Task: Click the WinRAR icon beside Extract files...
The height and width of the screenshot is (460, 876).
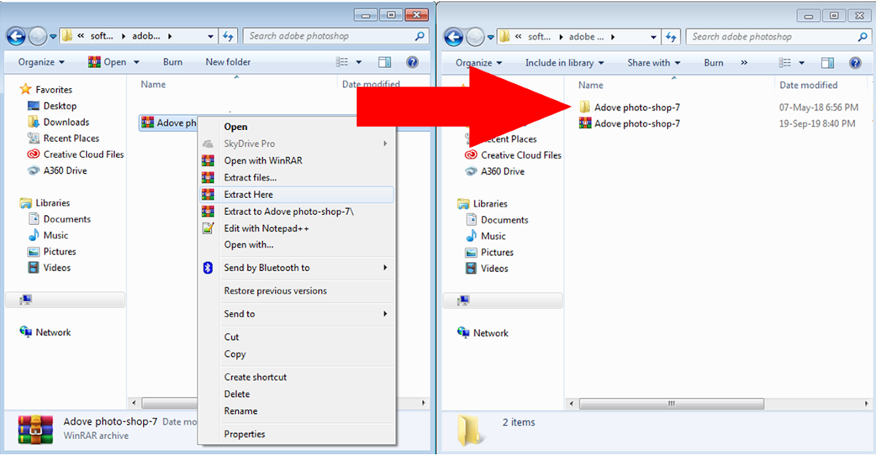Action: click(x=208, y=177)
